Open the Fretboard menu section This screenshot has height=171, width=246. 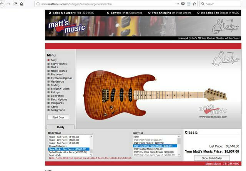(57, 75)
